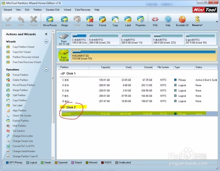Viewport: 220px width, 171px height.
Task: Click Split Partition in sidebar
Action: point(19,95)
